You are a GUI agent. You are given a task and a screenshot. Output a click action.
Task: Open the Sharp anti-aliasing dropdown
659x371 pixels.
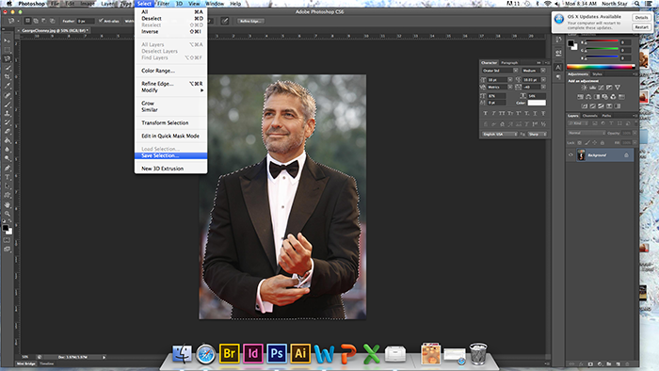pyautogui.click(x=537, y=134)
